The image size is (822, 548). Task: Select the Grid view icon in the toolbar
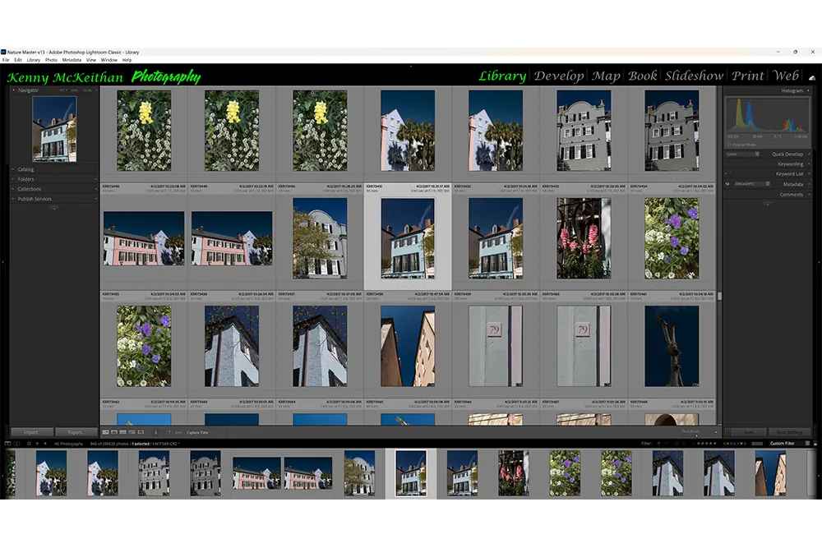105,431
